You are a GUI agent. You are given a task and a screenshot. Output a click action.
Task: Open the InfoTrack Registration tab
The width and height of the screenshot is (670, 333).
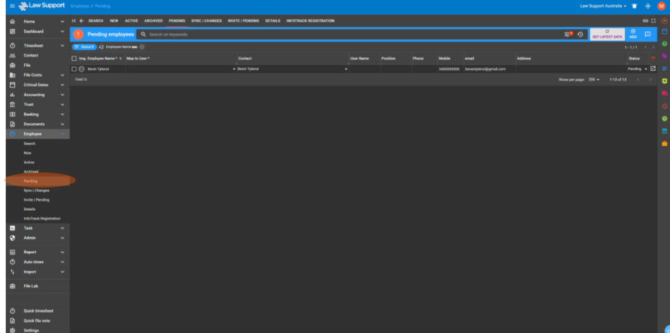pyautogui.click(x=310, y=21)
